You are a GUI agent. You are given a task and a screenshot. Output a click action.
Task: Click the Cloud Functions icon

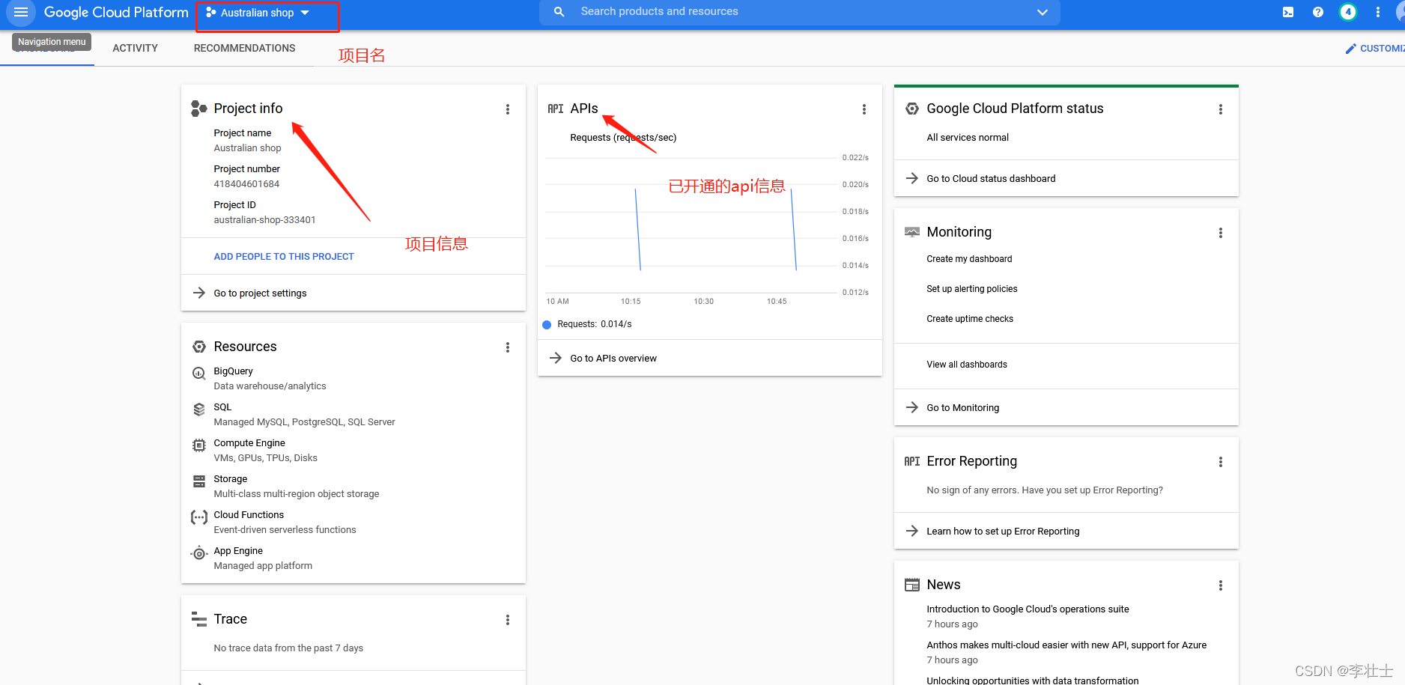(x=198, y=517)
